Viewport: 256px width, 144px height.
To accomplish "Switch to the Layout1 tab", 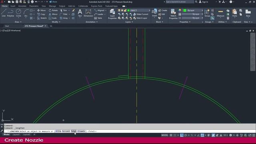I will (x=16, y=134).
